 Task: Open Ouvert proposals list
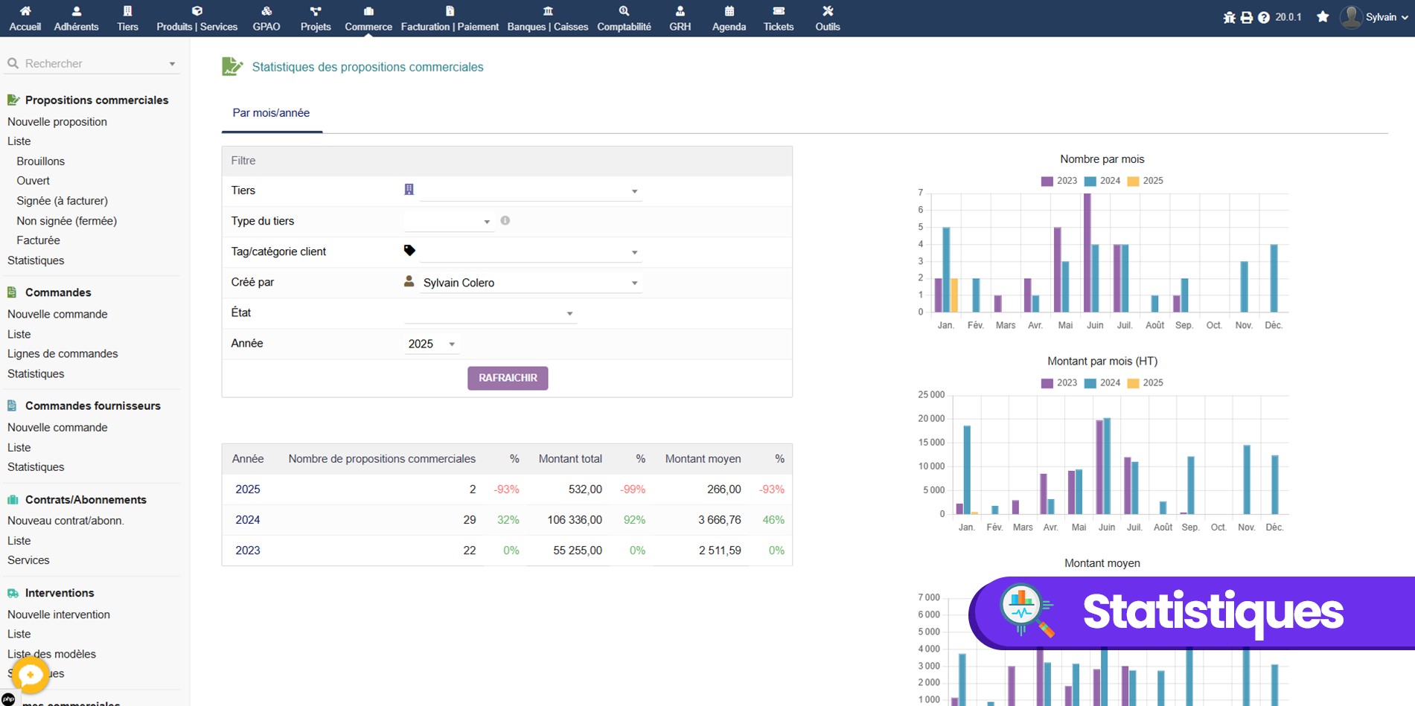(x=33, y=181)
